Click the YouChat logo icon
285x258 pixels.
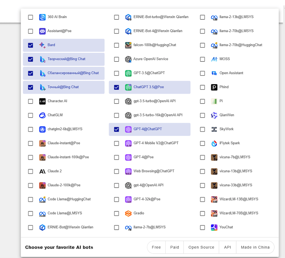pyautogui.click(x=214, y=227)
